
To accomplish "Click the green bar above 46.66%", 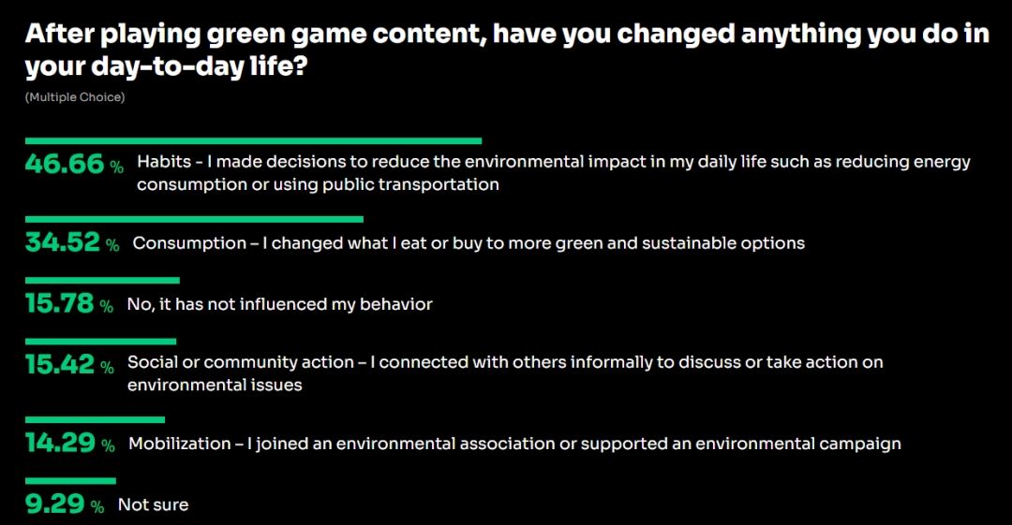I will pos(253,141).
